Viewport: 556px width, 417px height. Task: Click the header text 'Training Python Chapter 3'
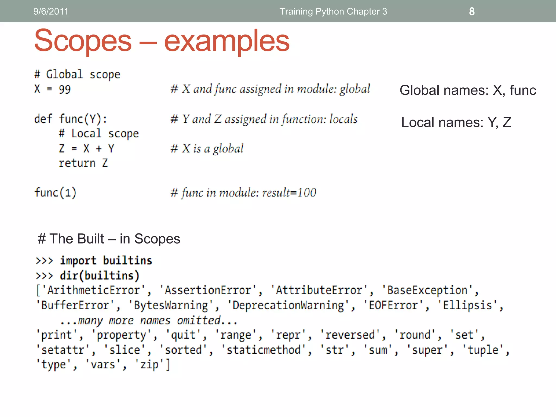click(333, 11)
